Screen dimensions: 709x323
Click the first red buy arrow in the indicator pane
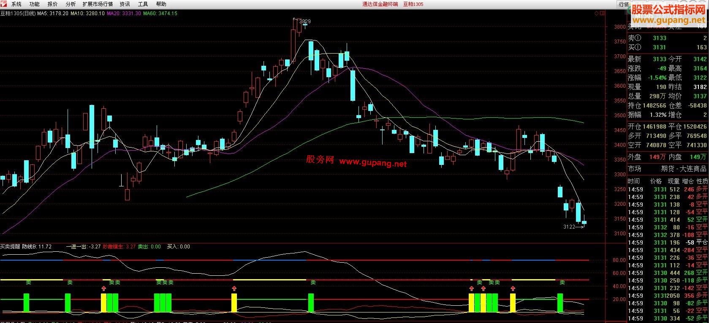click(x=103, y=288)
